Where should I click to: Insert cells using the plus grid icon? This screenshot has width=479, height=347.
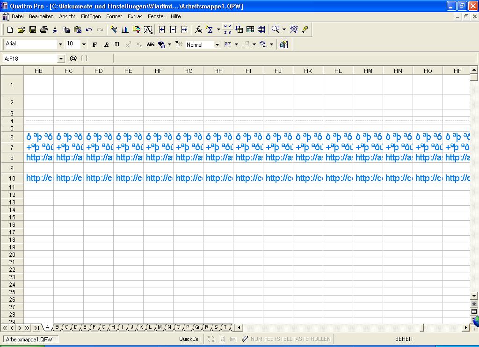click(161, 29)
